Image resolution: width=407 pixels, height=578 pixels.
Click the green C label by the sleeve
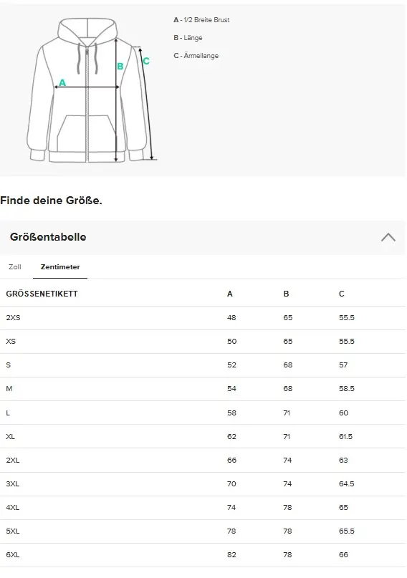pyautogui.click(x=146, y=61)
